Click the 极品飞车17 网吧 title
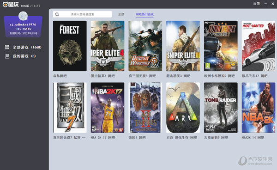Viewport: 277px width, 170px height. tap(255, 76)
